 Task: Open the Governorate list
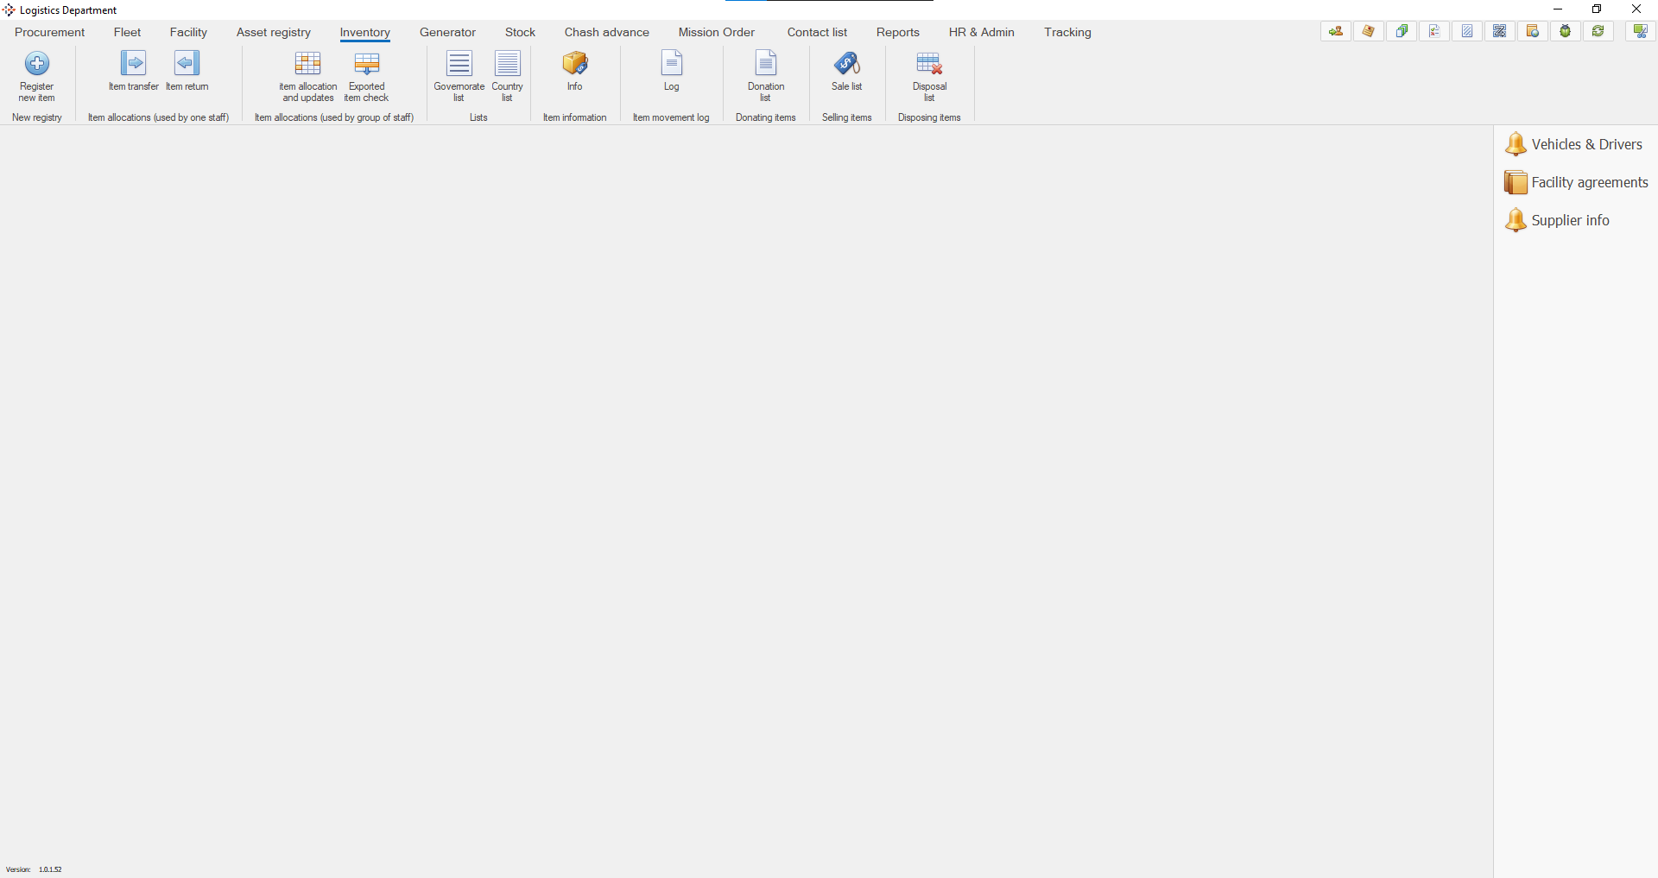(459, 65)
